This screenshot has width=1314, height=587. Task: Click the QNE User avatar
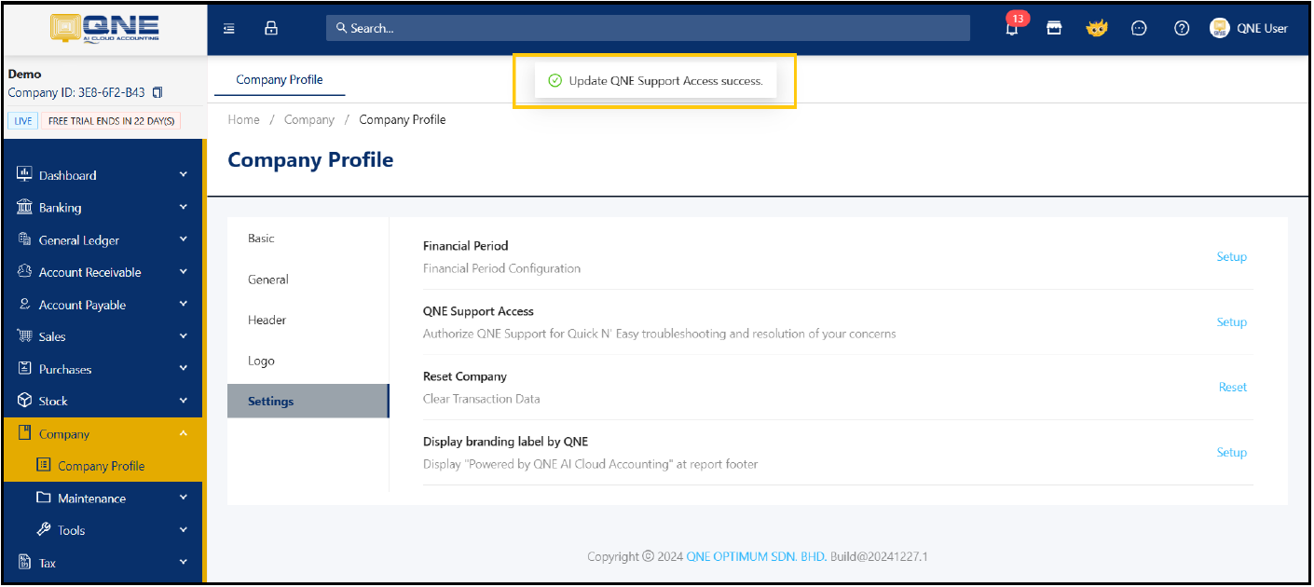[1220, 28]
